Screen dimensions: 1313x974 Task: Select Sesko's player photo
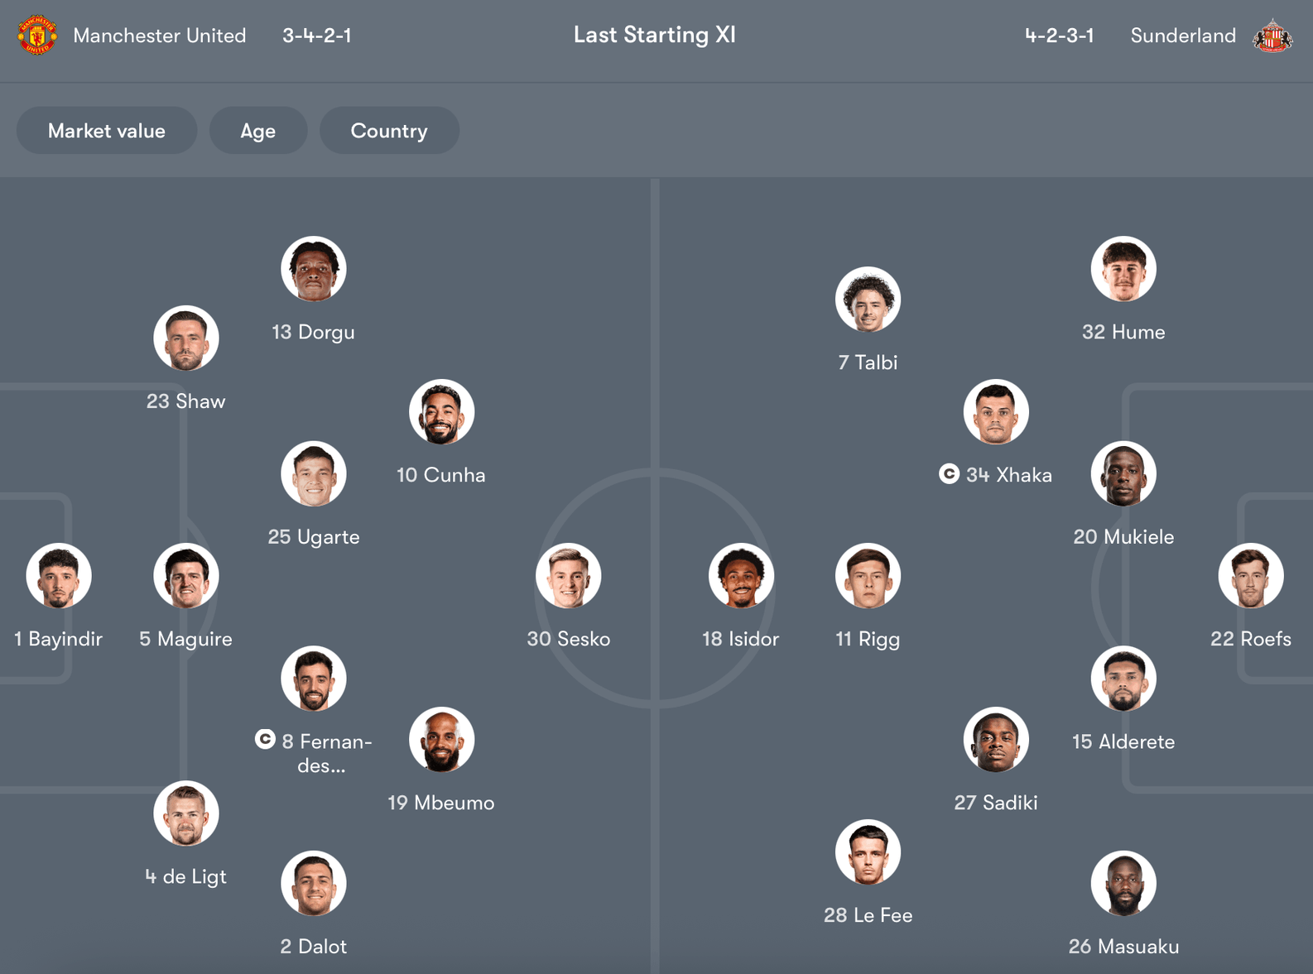pyautogui.click(x=568, y=576)
